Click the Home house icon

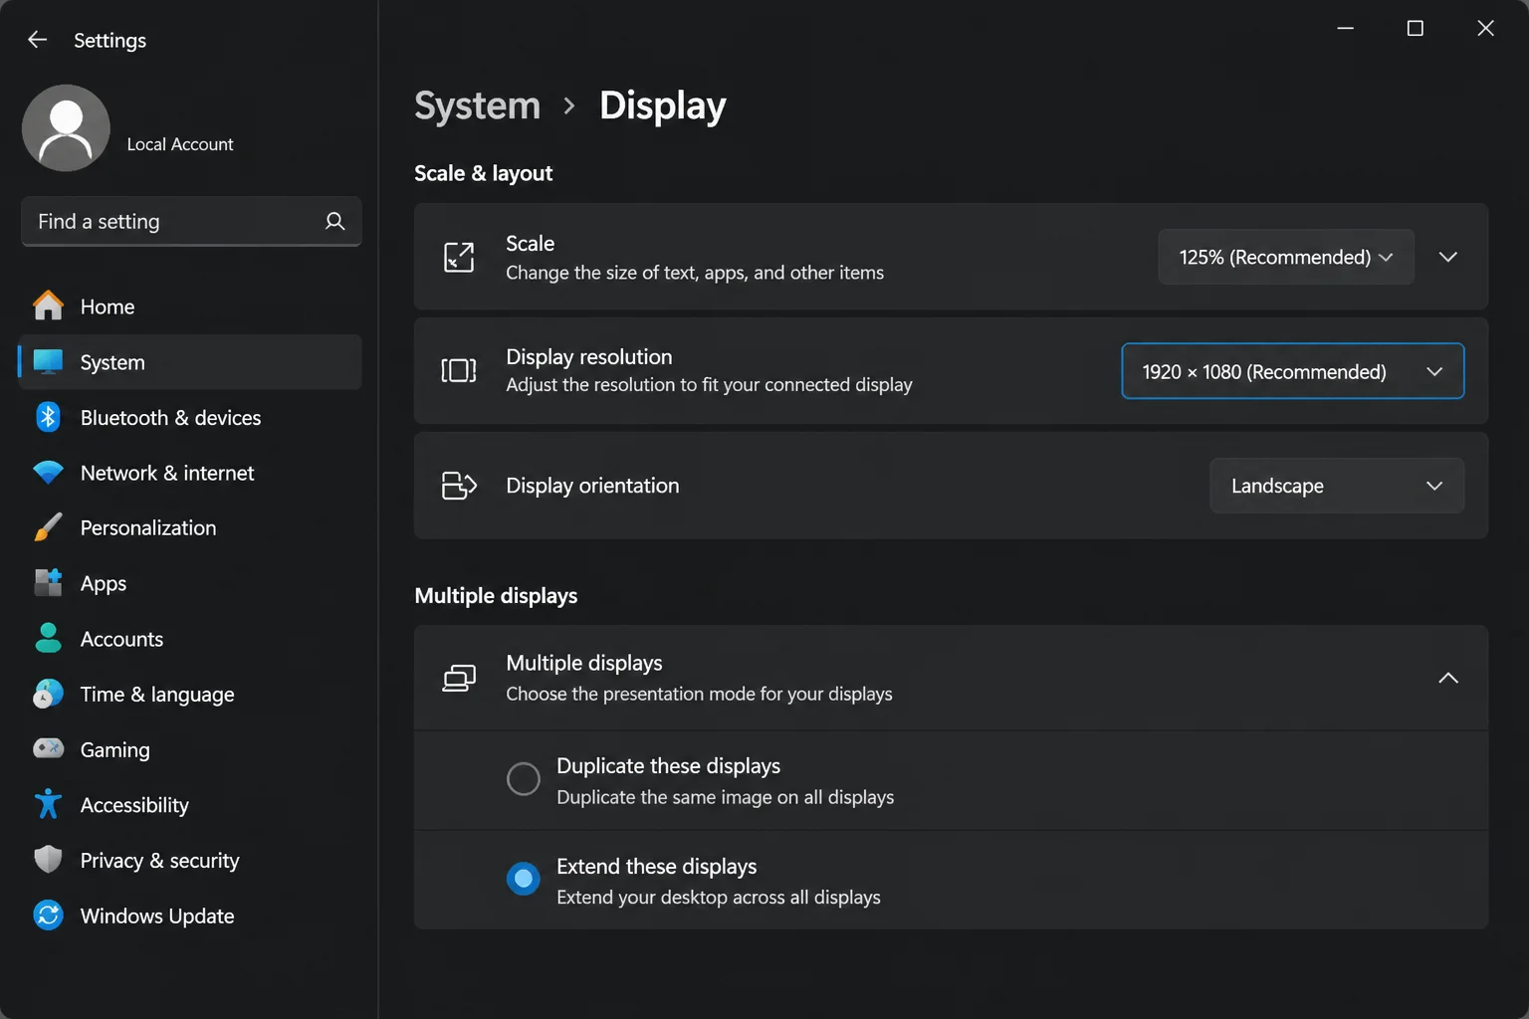click(x=48, y=306)
